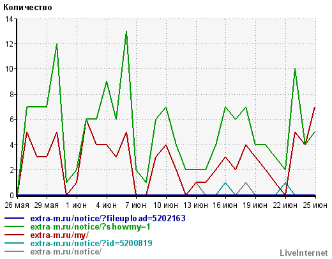
Task: Click the green line's highest peak at 13
Action: (126, 31)
